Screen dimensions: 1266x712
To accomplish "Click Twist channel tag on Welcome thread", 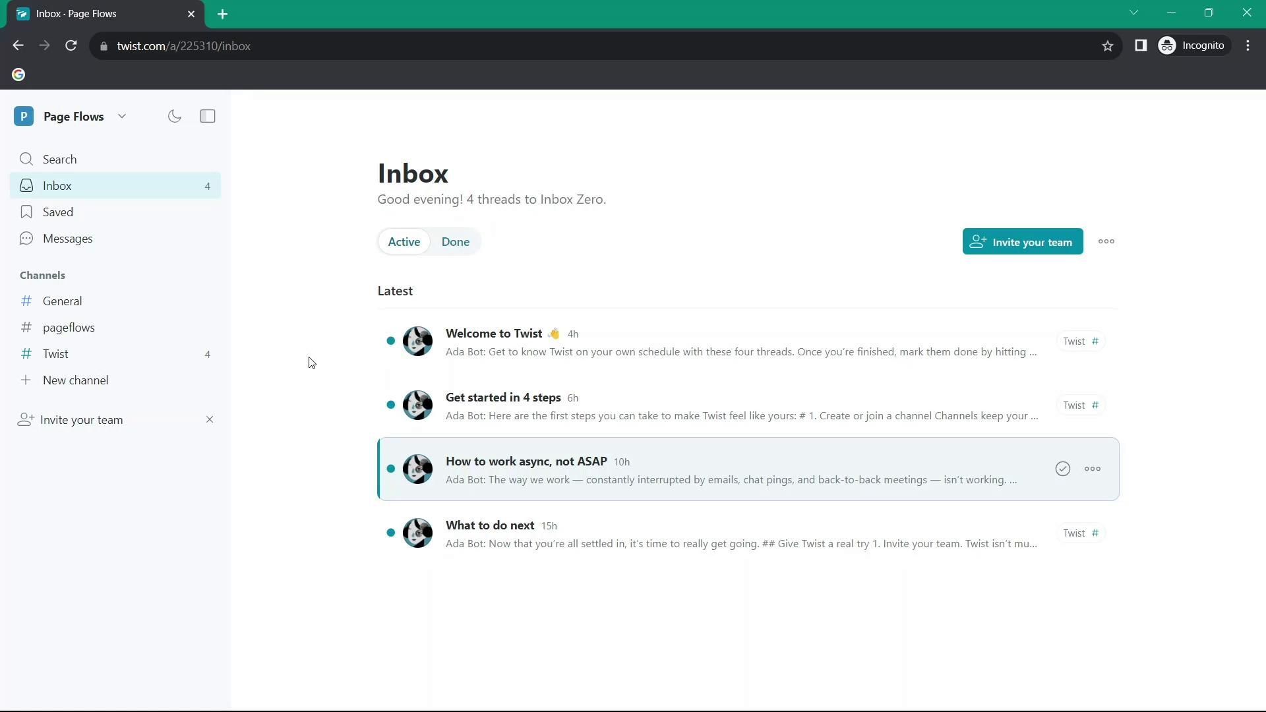I will pos(1080,341).
